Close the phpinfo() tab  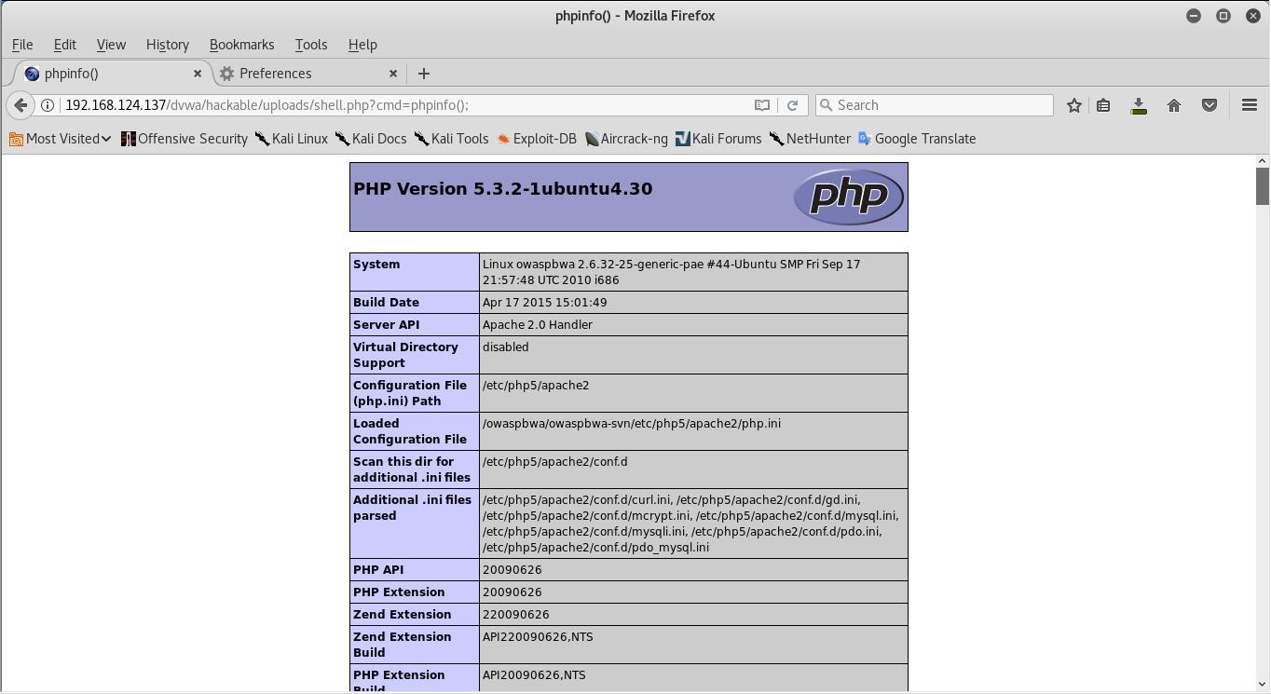click(198, 74)
